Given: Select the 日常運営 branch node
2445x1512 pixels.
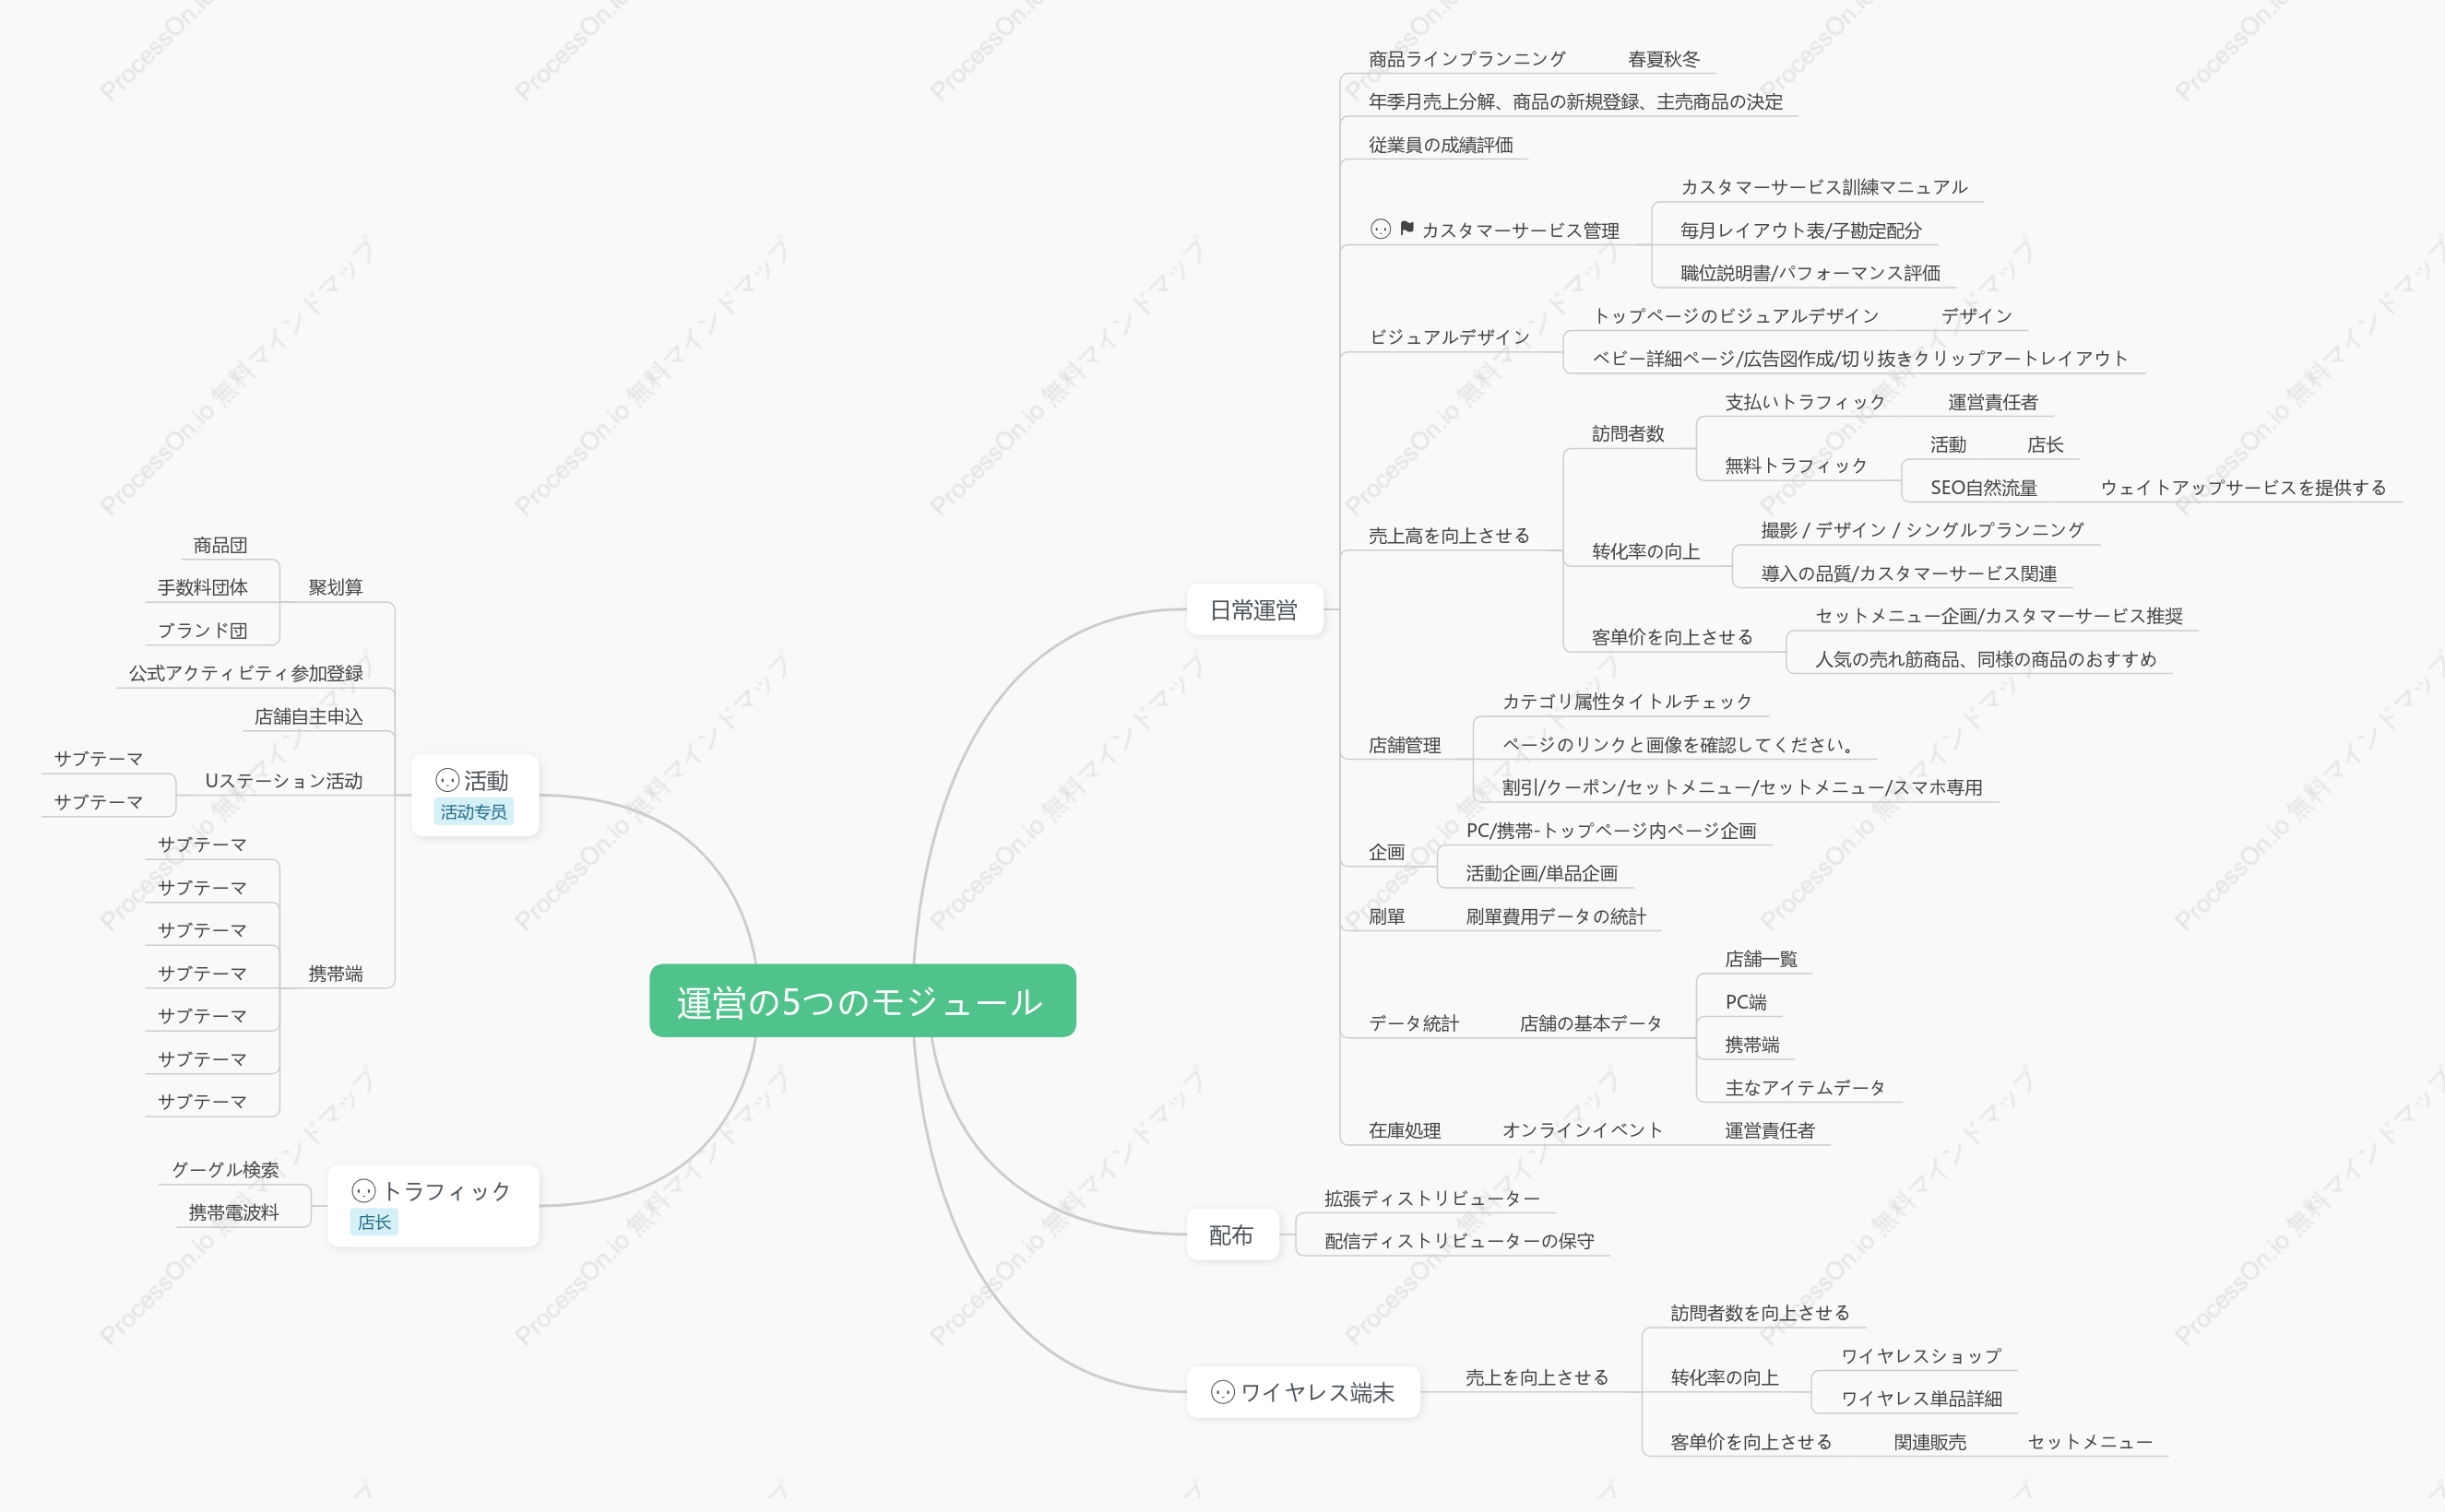Looking at the screenshot, I should tap(1254, 609).
